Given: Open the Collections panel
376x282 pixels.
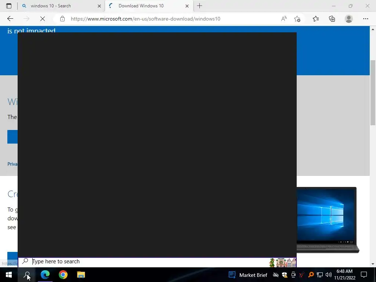Looking at the screenshot, I should point(332,19).
